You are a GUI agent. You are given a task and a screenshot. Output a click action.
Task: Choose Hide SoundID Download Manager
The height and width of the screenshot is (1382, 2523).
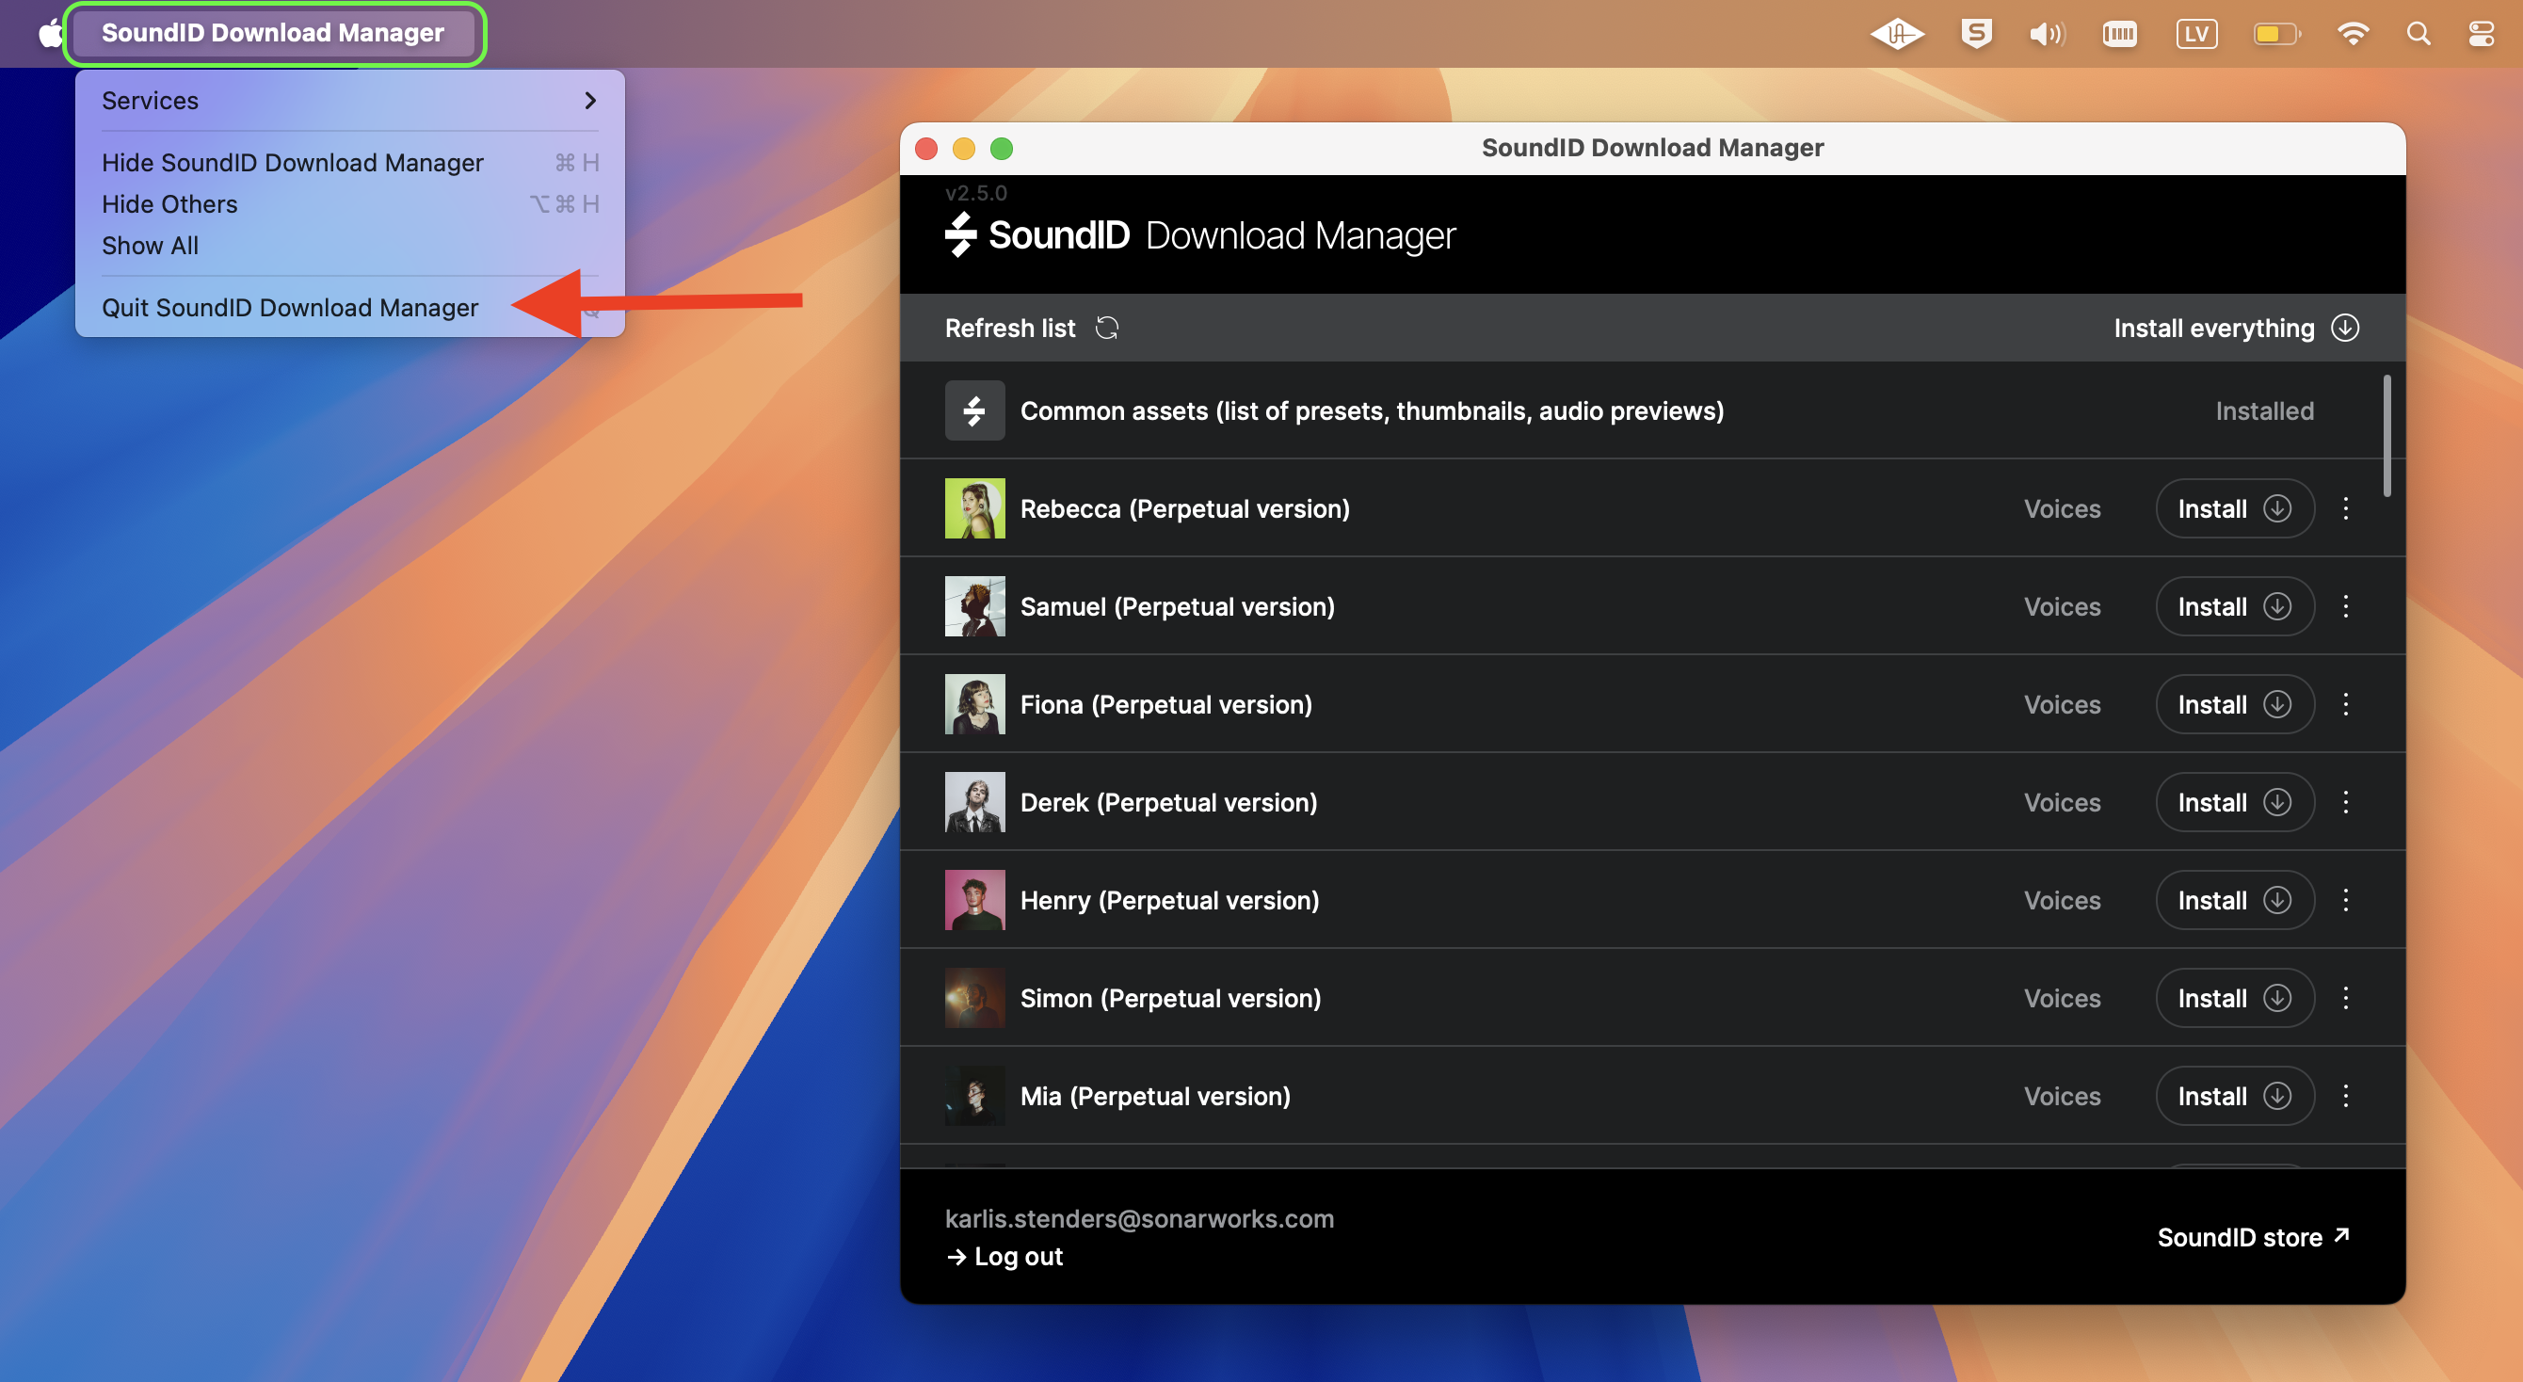[349, 163]
